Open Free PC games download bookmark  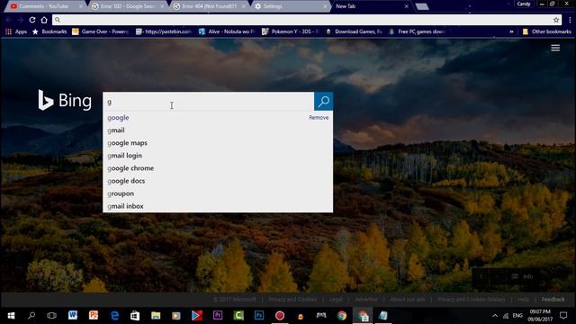coord(418,31)
